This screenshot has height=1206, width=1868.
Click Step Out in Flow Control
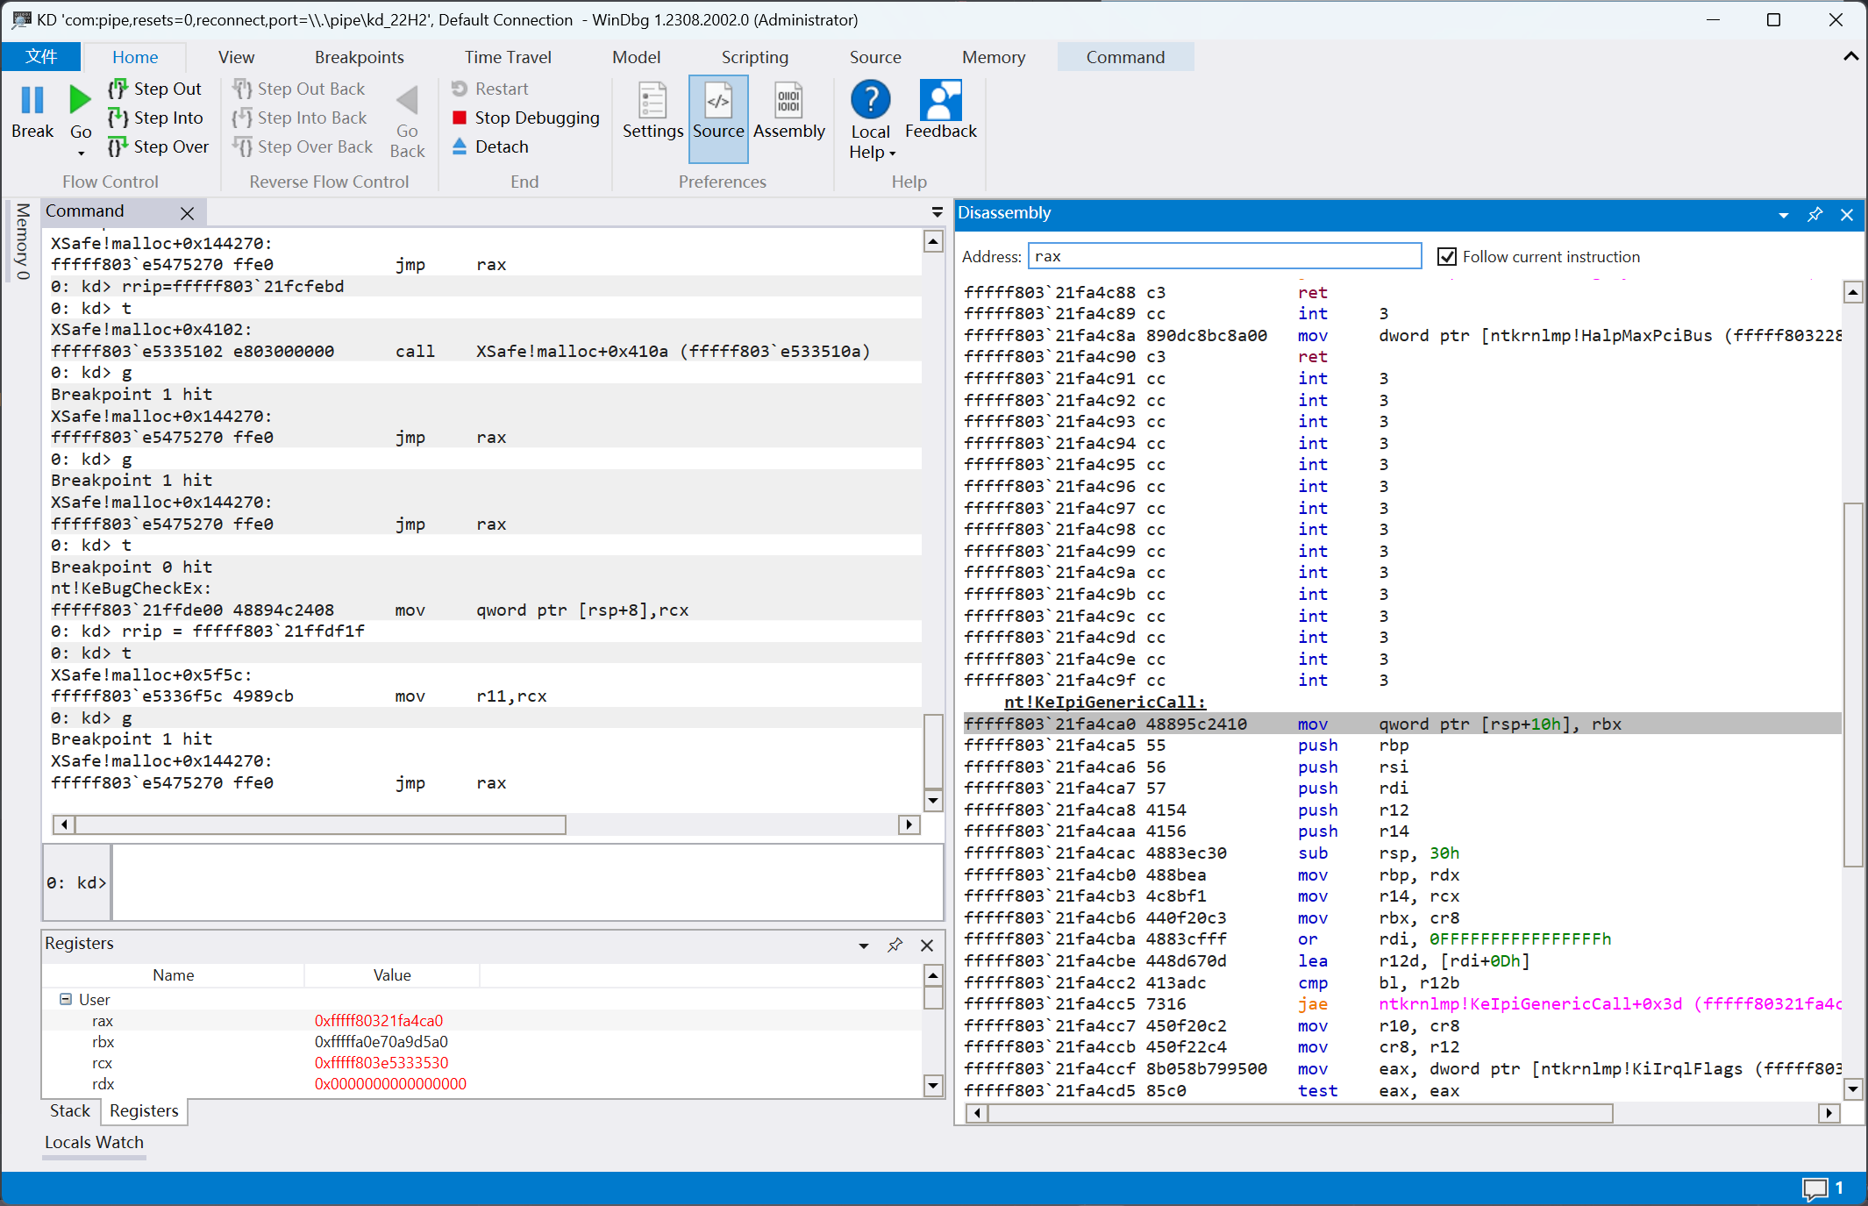click(156, 89)
